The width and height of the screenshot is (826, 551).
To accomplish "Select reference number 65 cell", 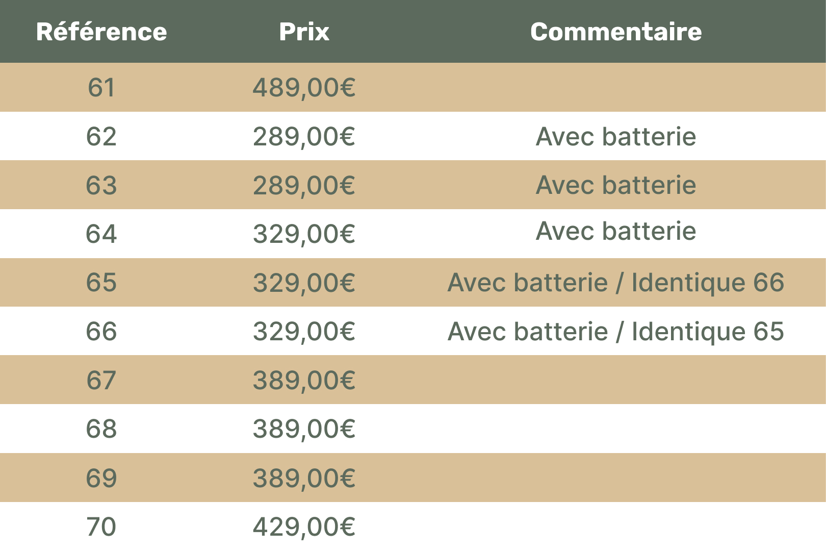I will pyautogui.click(x=101, y=283).
